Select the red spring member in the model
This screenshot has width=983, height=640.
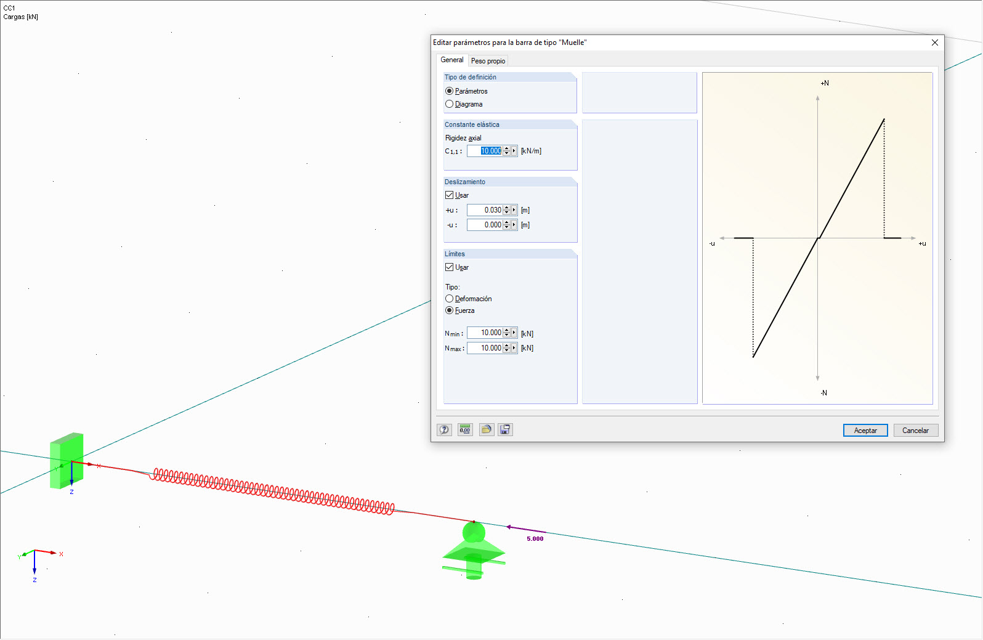click(x=273, y=492)
